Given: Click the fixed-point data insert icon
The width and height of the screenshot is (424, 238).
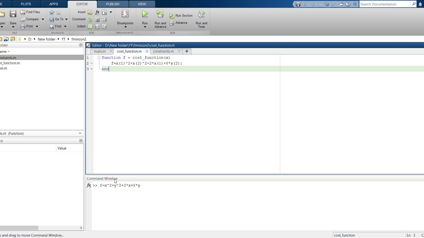Looking at the screenshot, I should point(104,12).
